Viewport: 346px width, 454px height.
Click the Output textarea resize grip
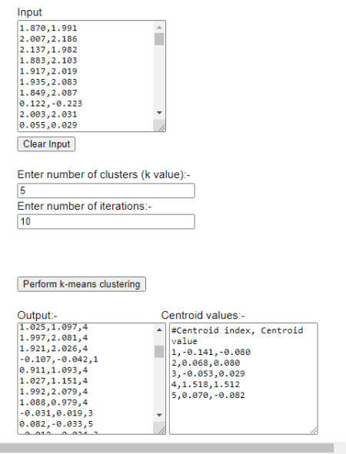pos(161,429)
